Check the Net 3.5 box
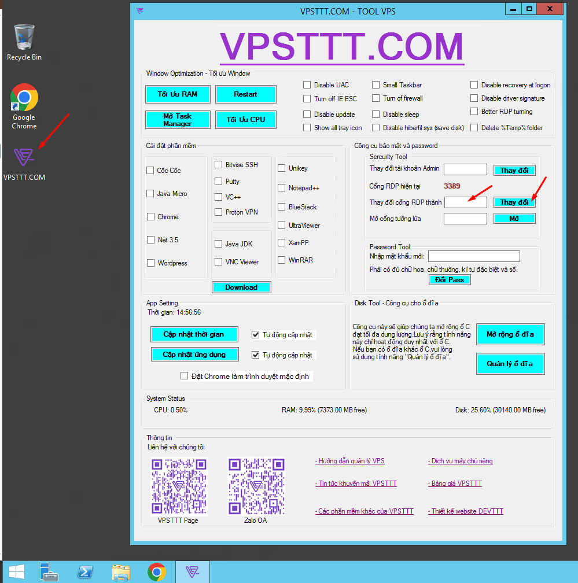The width and height of the screenshot is (578, 583). coord(150,240)
